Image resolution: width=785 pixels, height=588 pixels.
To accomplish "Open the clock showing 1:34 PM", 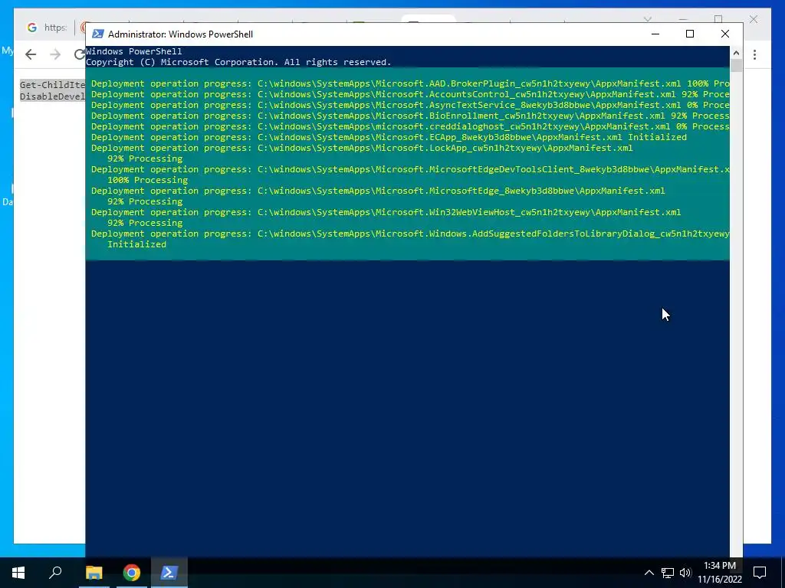I will tap(719, 566).
